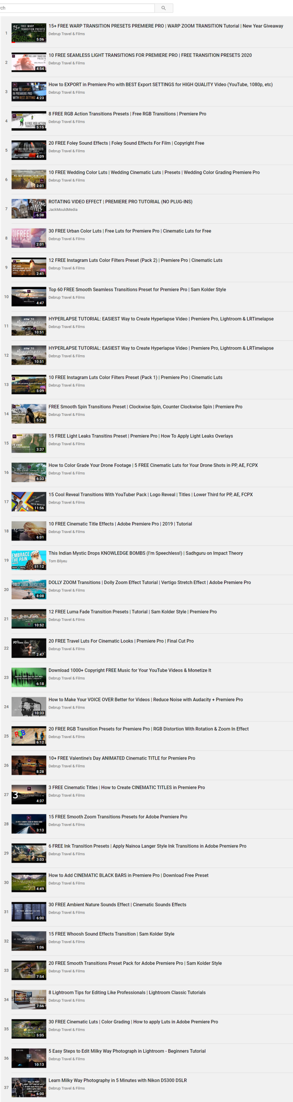Open 'How to Color Grade Your Drone Footage' video
293x1102 pixels.
coord(153,465)
